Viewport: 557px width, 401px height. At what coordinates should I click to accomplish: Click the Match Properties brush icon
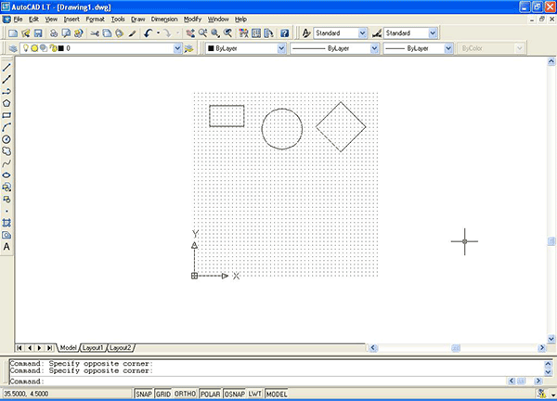coord(132,33)
